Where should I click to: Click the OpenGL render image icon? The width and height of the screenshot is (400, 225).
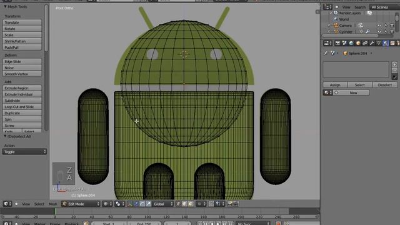point(229,204)
